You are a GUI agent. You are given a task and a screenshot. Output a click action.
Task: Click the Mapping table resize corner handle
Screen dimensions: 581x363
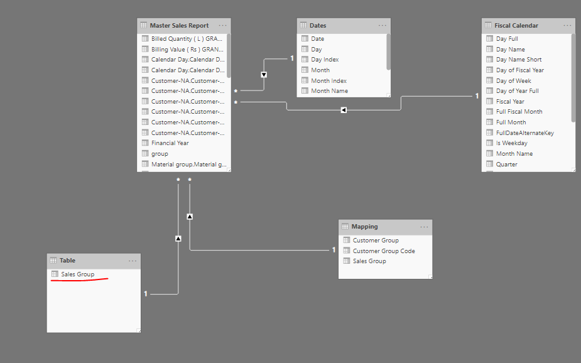click(x=430, y=277)
